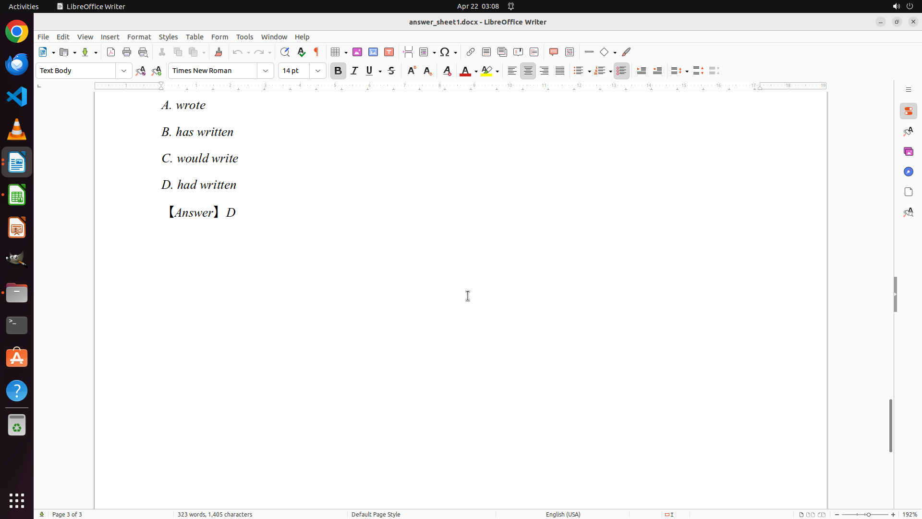Click the Insert Page Break icon

[408, 52]
